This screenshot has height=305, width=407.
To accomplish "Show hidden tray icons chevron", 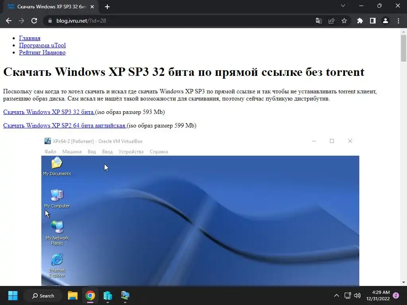I will tap(336, 295).
